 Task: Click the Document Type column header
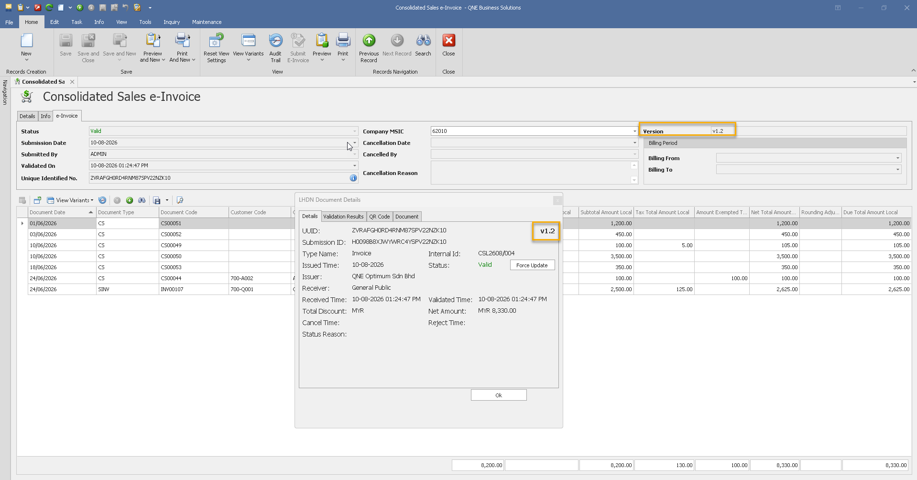[x=128, y=212]
